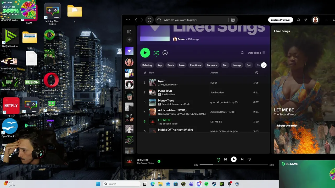Toggle the green liked checkmark for LET ME BE

coord(159,161)
